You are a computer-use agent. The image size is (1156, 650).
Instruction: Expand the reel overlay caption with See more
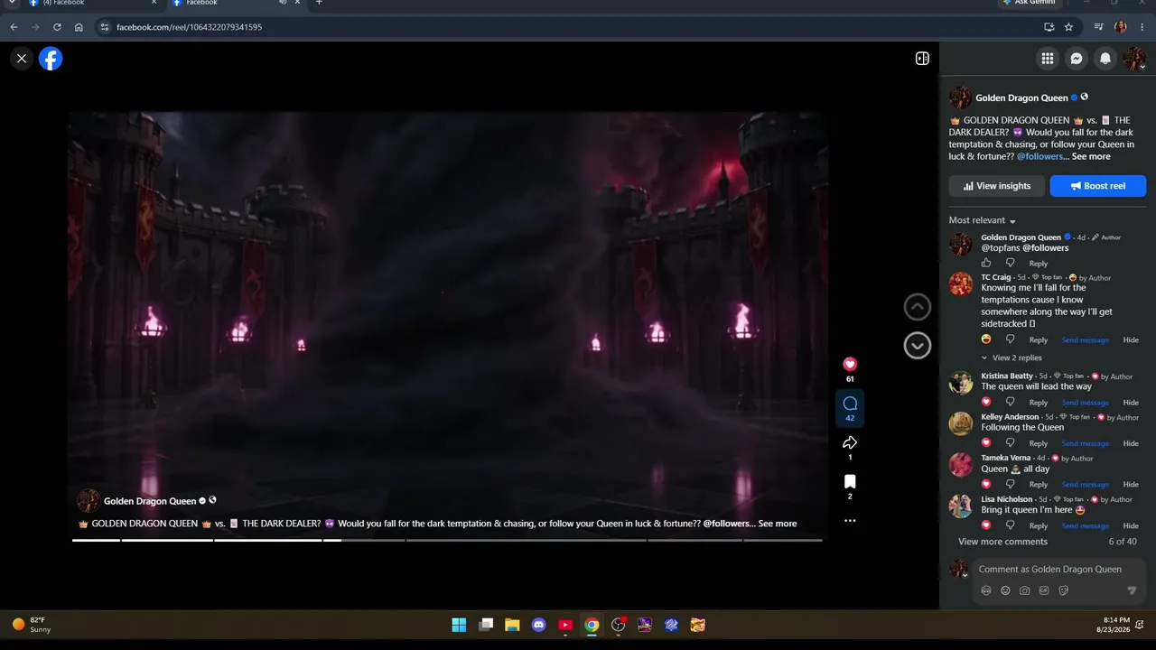click(778, 524)
